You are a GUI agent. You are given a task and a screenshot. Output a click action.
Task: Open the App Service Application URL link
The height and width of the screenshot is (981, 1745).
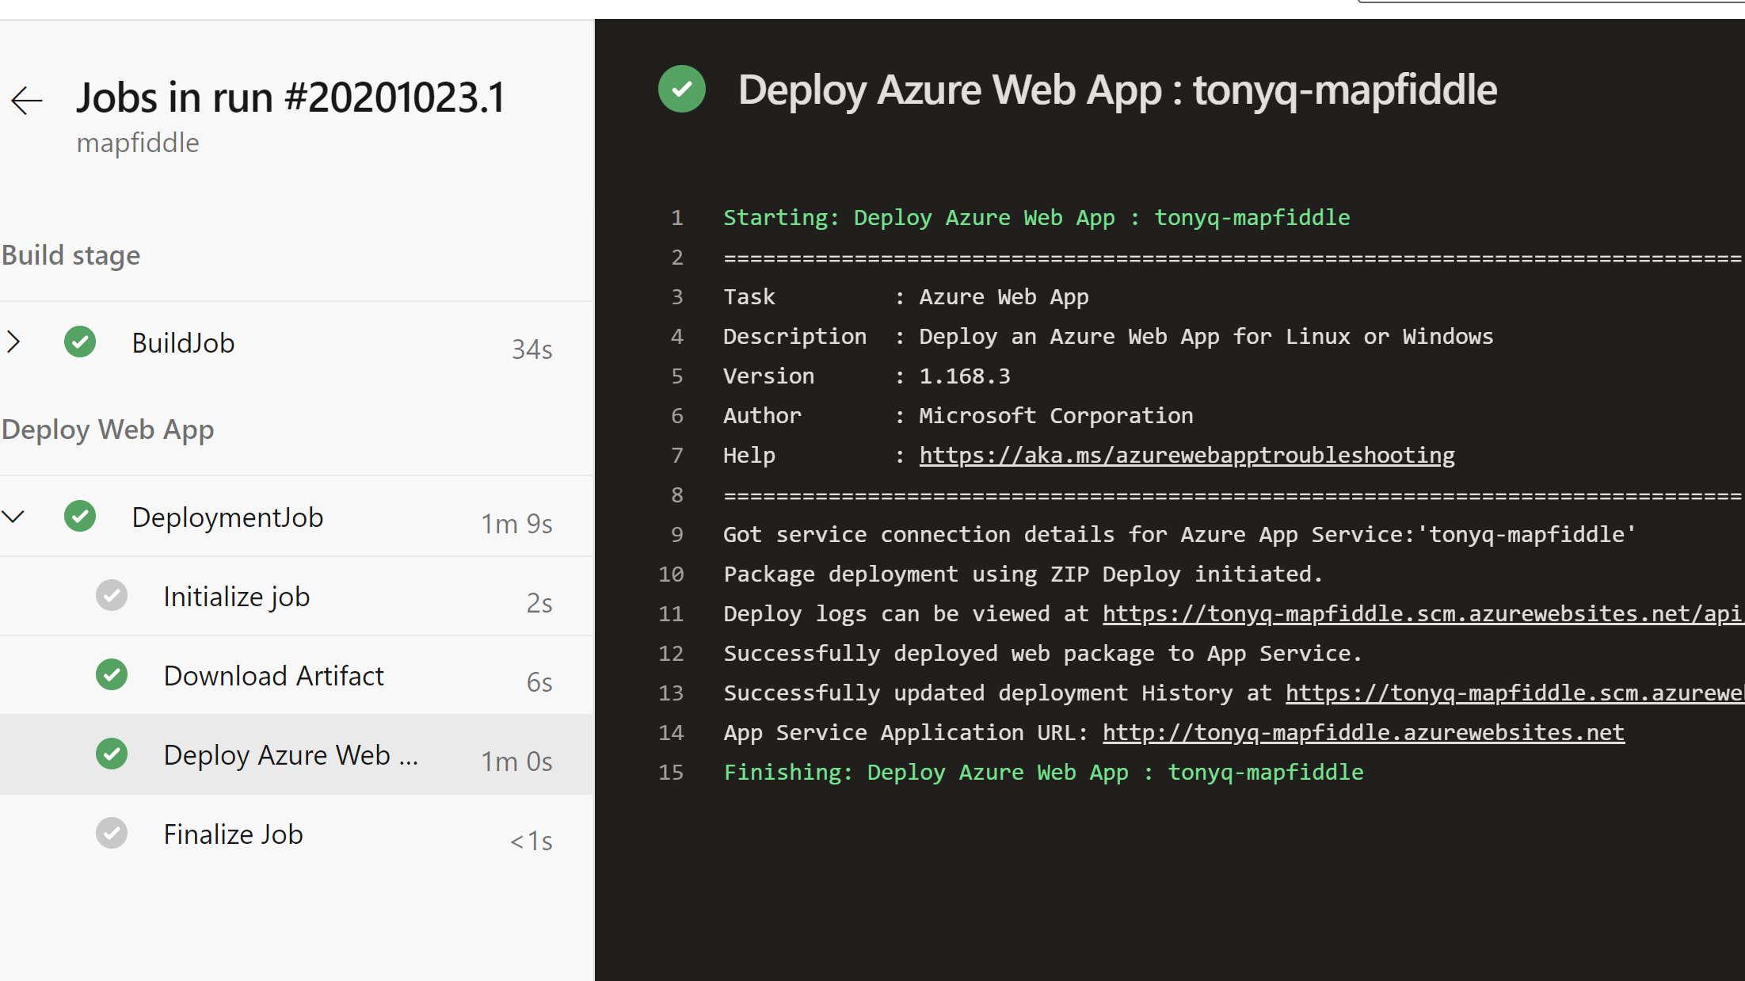pos(1363,733)
